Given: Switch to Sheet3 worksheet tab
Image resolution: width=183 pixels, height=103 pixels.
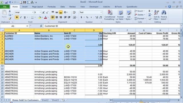Looking at the screenshot, I should 55,100.
